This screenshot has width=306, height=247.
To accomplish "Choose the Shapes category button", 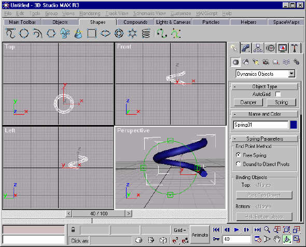I will click(x=246, y=62).
